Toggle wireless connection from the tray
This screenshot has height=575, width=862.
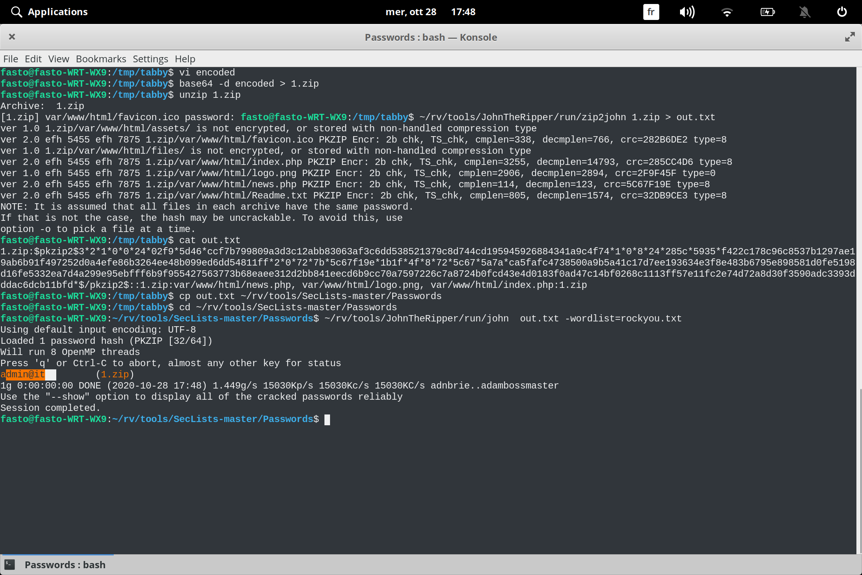(727, 12)
